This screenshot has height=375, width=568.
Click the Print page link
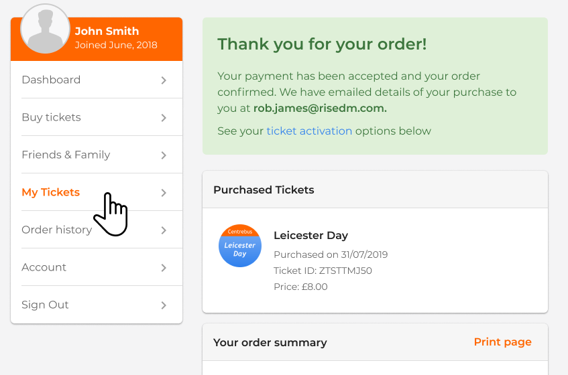tap(502, 342)
